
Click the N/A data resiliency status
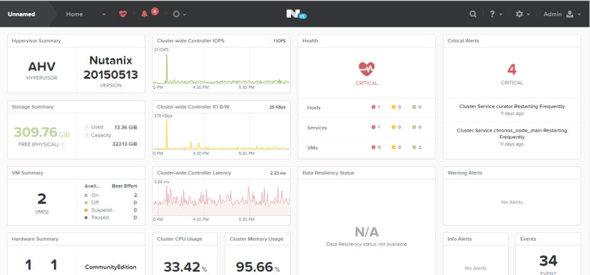(367, 232)
